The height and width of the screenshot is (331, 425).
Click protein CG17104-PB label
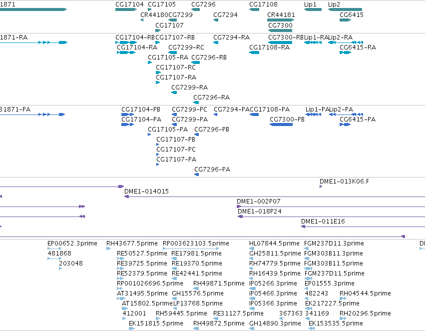[x=141, y=109]
